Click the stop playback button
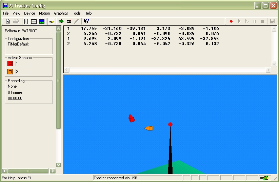This screenshot has height=182, width=279. tap(262, 21)
